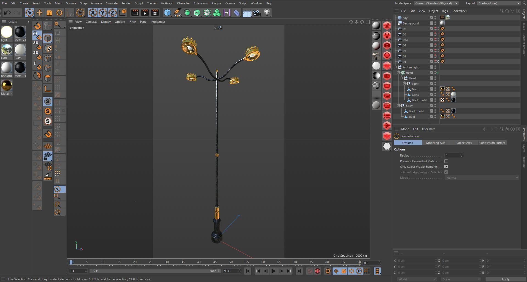
Task: Switch to Subdivision Surface tab
Action: pyautogui.click(x=492, y=143)
